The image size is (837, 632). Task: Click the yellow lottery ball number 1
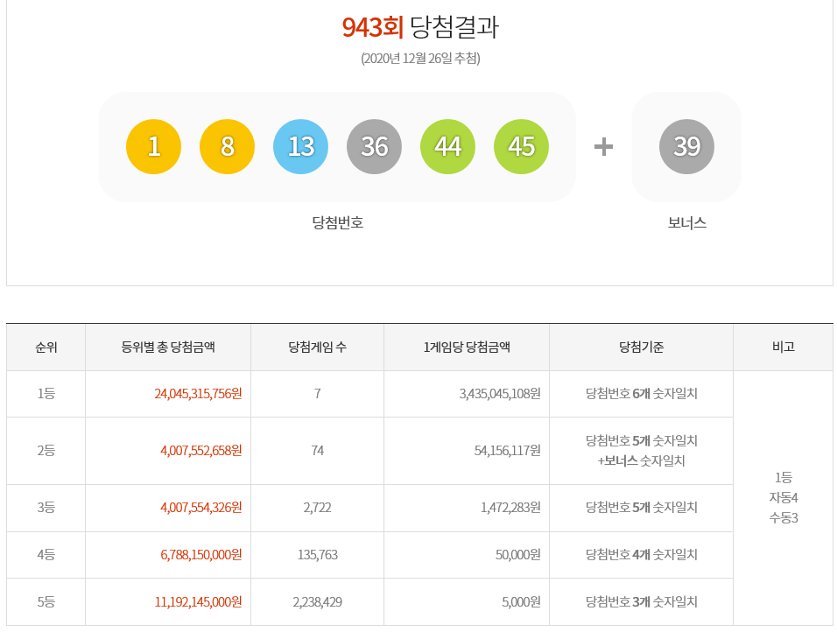click(x=154, y=146)
